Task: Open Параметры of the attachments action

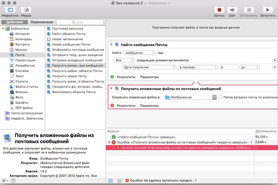Action: [149, 106]
